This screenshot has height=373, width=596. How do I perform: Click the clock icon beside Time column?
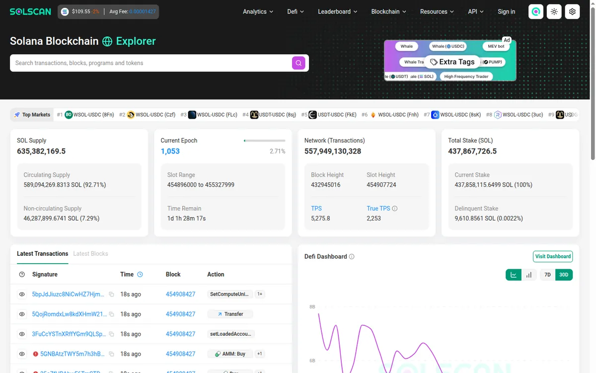pyautogui.click(x=140, y=274)
